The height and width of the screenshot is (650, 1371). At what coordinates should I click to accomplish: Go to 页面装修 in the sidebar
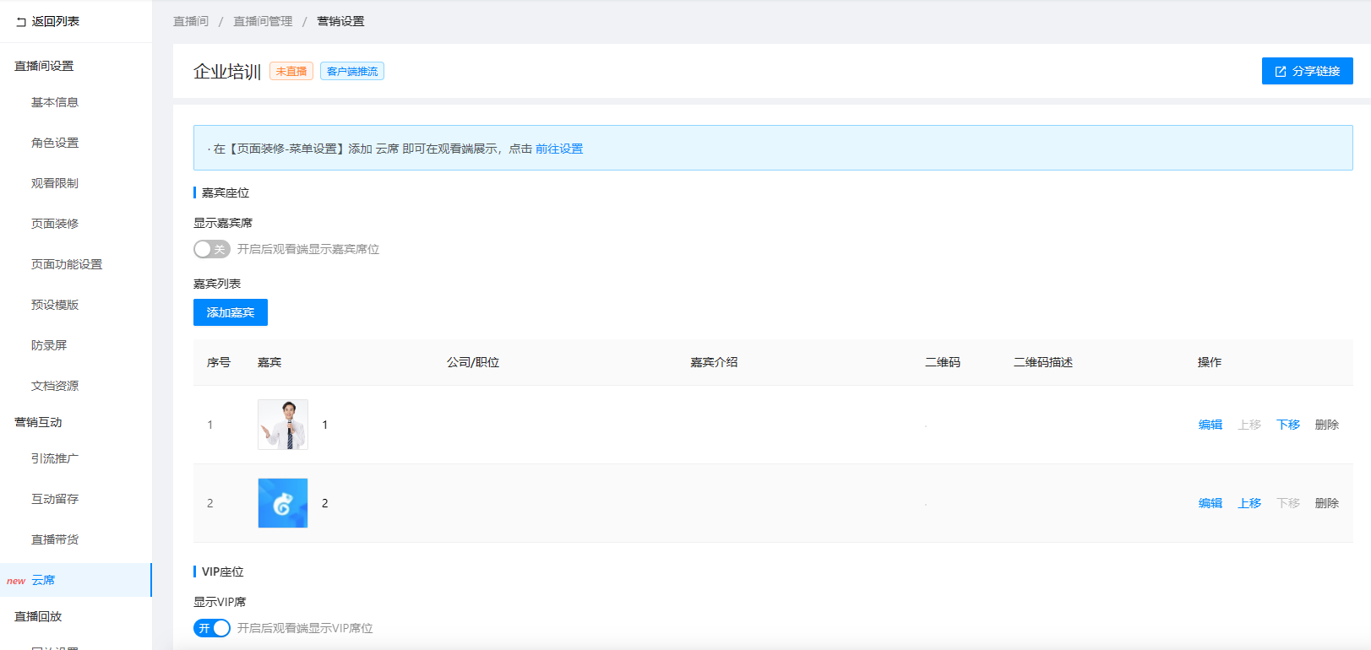coord(55,224)
